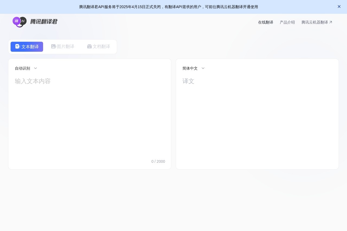Click the 文档翻译 document icon
This screenshot has height=231, width=347.
click(89, 46)
